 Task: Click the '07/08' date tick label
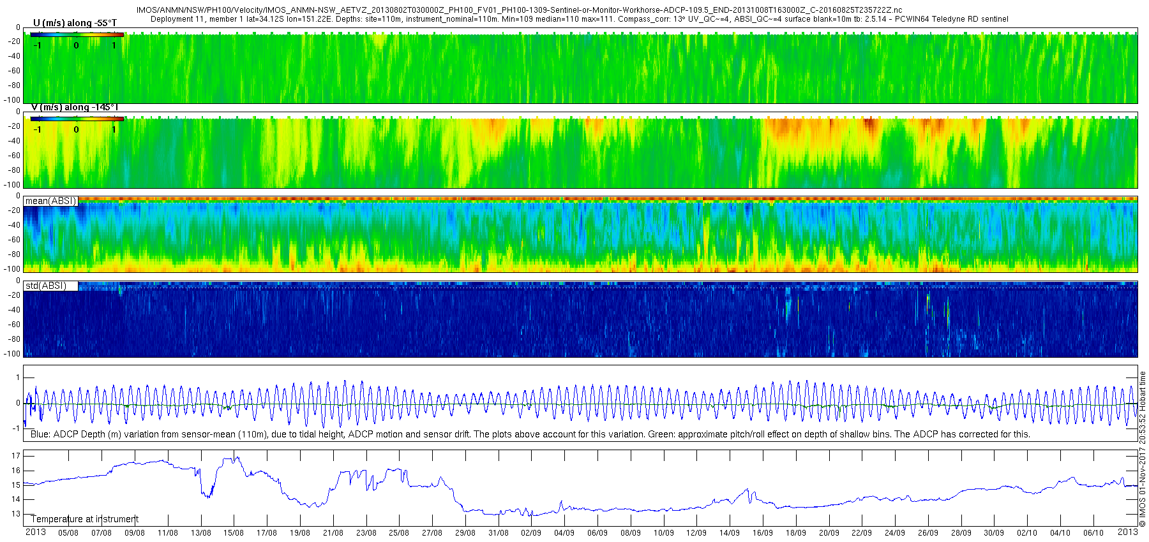(x=101, y=533)
